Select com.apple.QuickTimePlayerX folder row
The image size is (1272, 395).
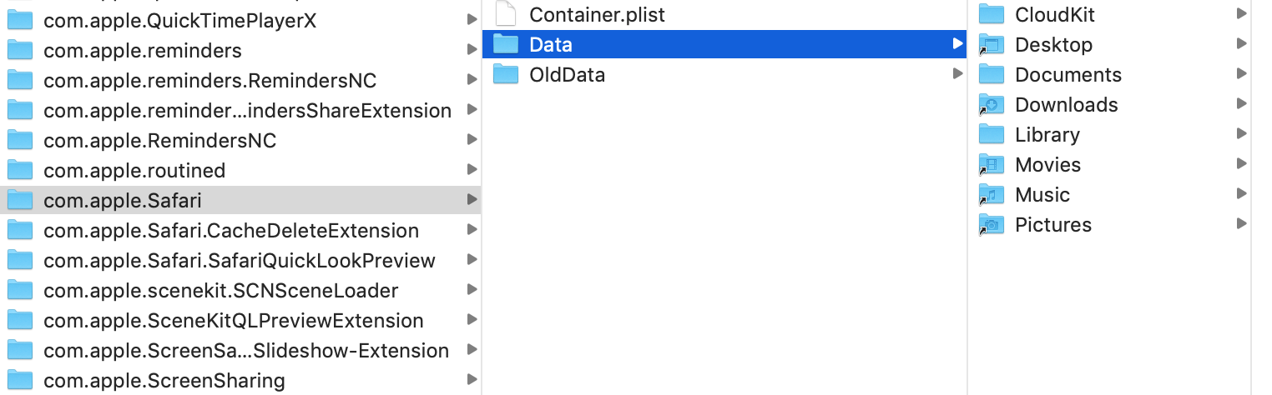(x=179, y=21)
